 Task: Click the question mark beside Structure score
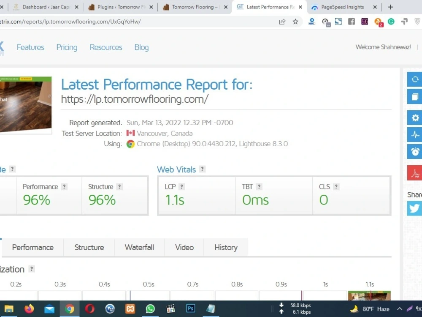(119, 186)
